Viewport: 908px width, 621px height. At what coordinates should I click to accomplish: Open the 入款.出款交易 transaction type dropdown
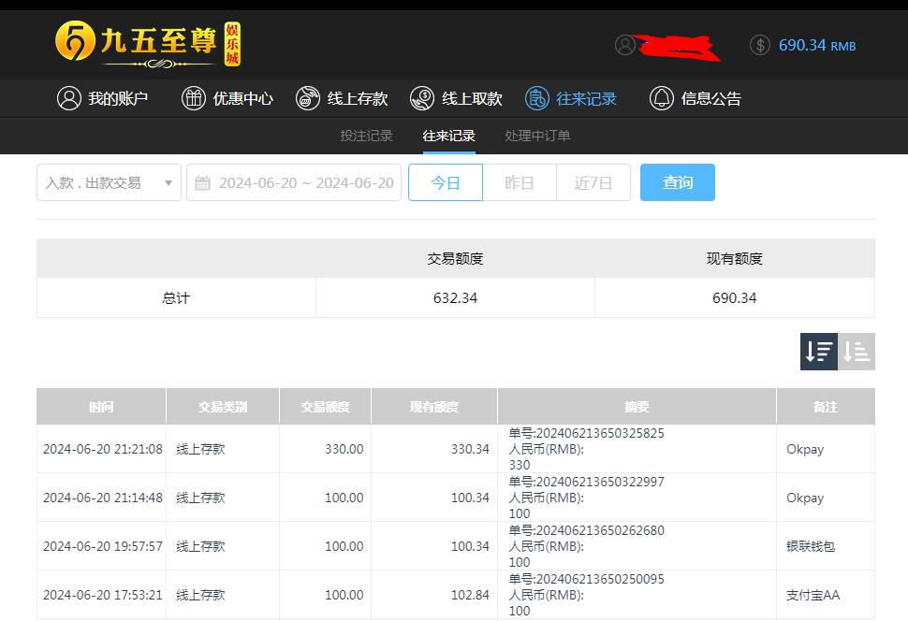[x=108, y=182]
